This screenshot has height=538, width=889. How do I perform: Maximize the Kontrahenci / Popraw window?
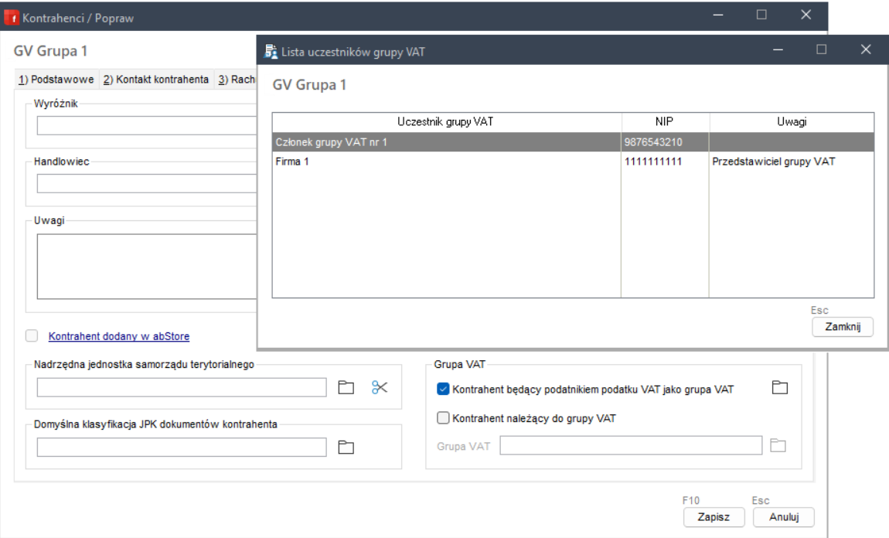(761, 15)
